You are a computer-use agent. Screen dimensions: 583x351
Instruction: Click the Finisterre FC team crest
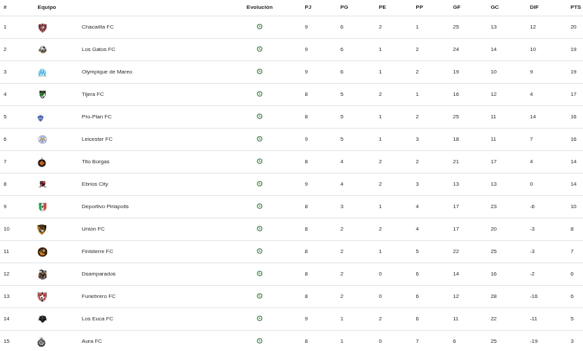42,252
